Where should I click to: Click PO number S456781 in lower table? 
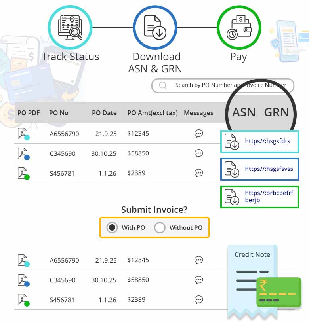62,300
